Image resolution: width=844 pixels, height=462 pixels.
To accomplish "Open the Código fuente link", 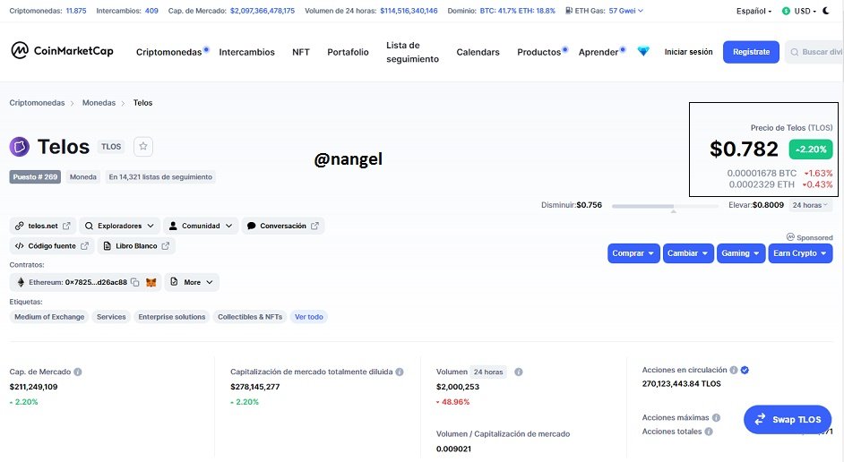I will [x=52, y=246].
